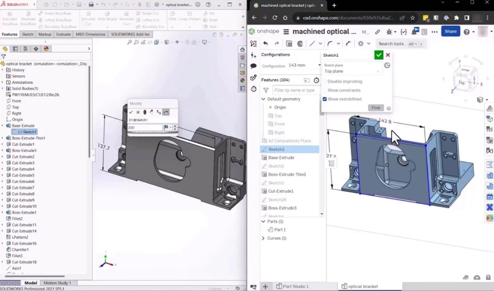Toggle Show constraints checkbox
Viewport: 494px width, 291px height.
pos(325,90)
